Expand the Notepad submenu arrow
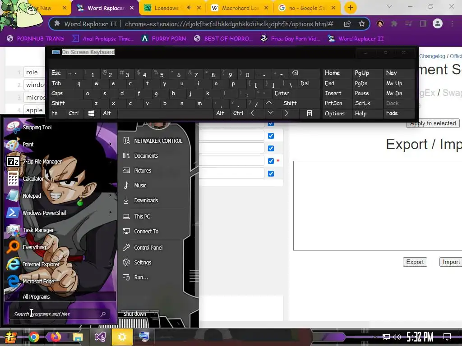Viewport: 462px width, 346px height. [111, 196]
